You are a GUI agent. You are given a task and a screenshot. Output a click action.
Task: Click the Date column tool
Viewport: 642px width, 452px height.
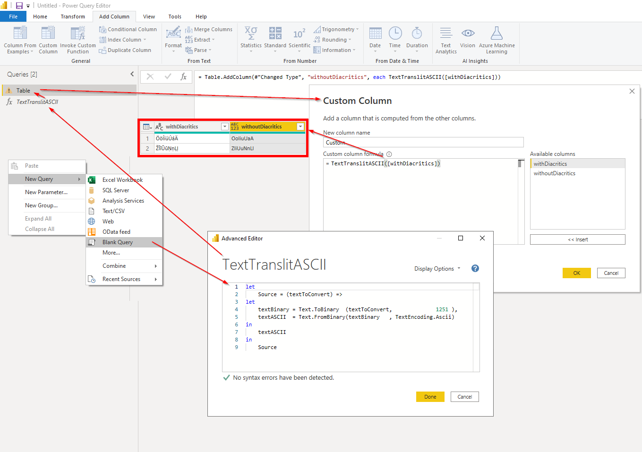tap(375, 39)
